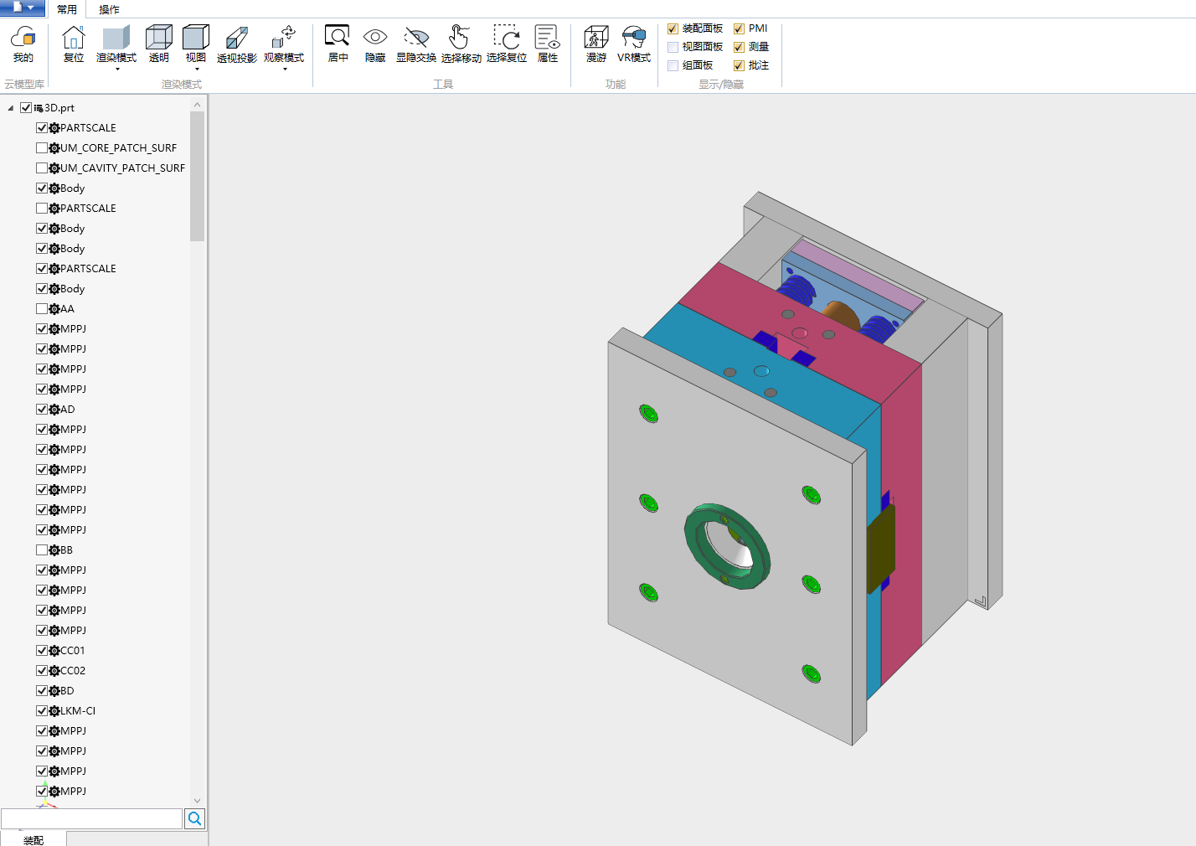Select the BD tree item
Viewport: 1196px width, 846px height.
pyautogui.click(x=67, y=691)
